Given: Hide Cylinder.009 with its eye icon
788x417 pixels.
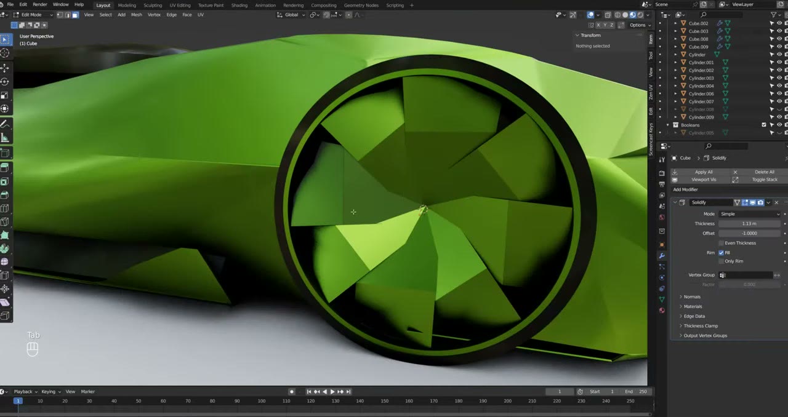Looking at the screenshot, I should [779, 117].
